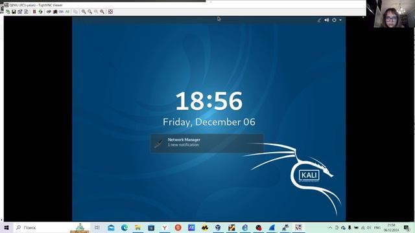415x233 pixels.
Task: Open file transfer in TightVNC toolbar
Action: click(x=75, y=12)
